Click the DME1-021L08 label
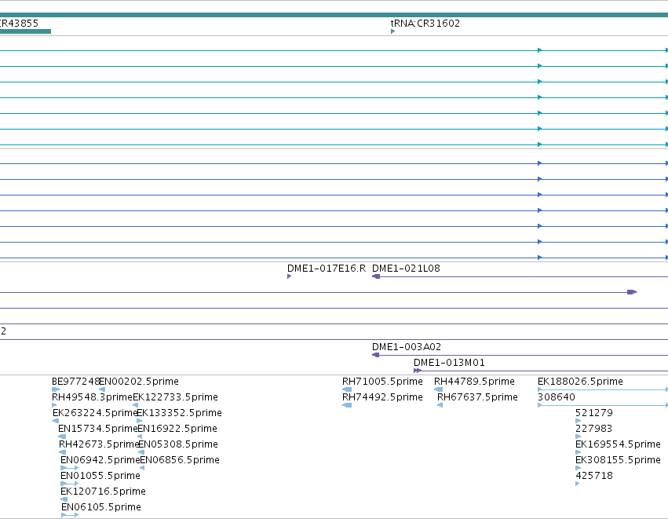Viewport: 668px width, 519px height. 406,269
